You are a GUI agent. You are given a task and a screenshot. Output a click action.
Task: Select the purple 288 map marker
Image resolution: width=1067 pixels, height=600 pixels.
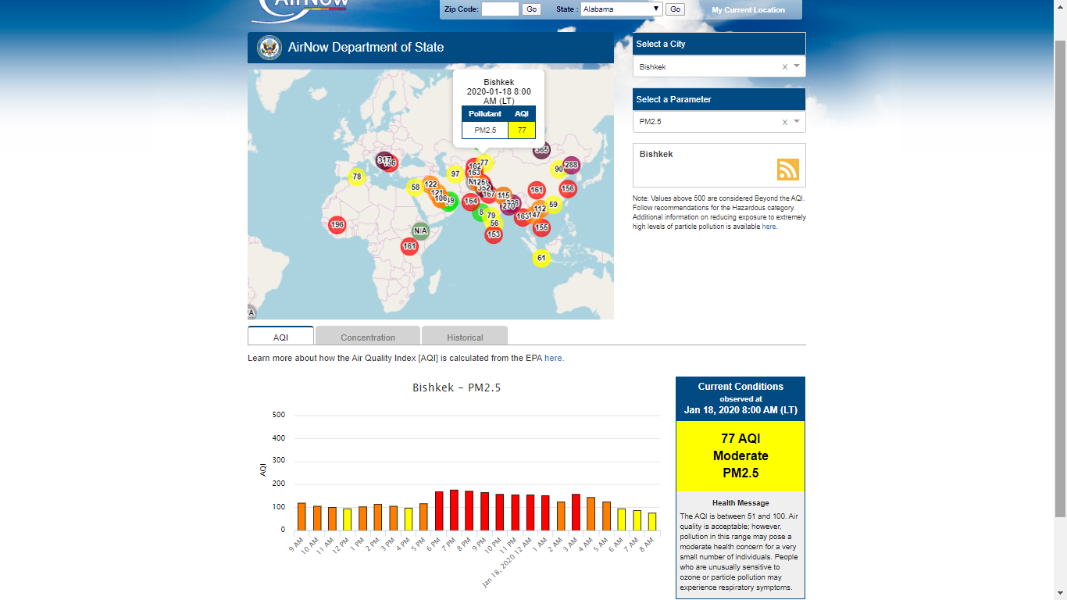pyautogui.click(x=572, y=165)
